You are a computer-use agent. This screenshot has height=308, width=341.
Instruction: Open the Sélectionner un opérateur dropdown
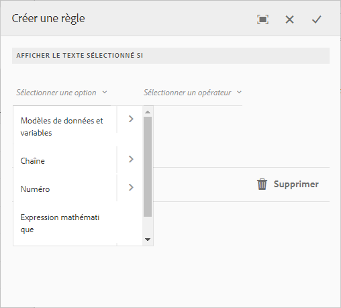[x=193, y=93]
